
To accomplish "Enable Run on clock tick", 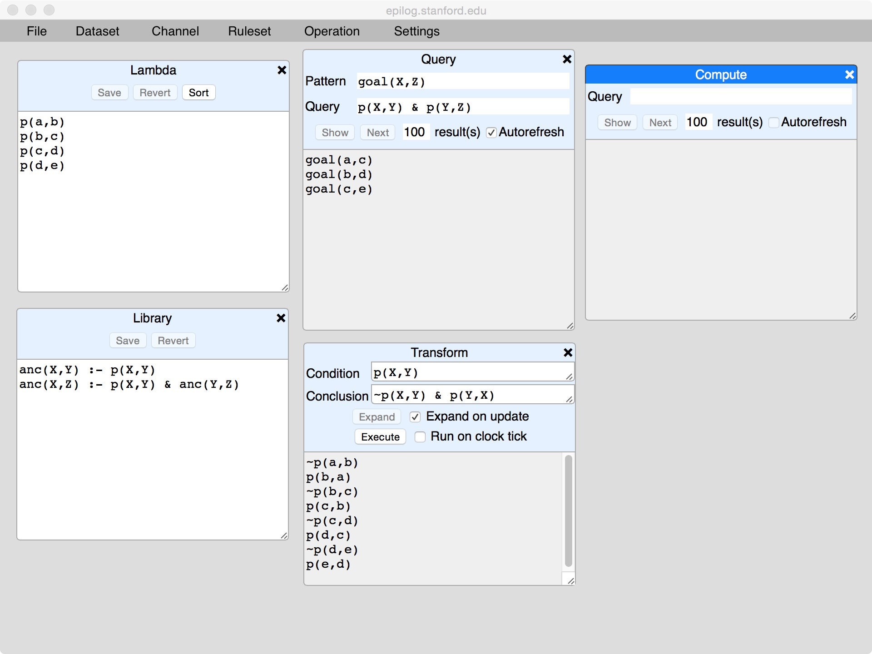I will pyautogui.click(x=420, y=437).
